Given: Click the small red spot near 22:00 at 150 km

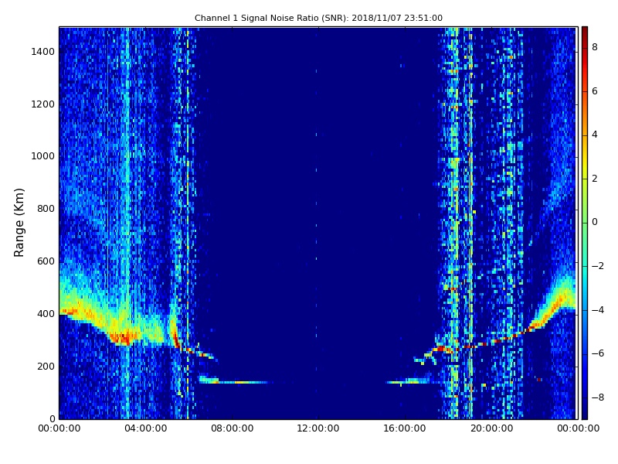Looking at the screenshot, I should pyautogui.click(x=539, y=380).
